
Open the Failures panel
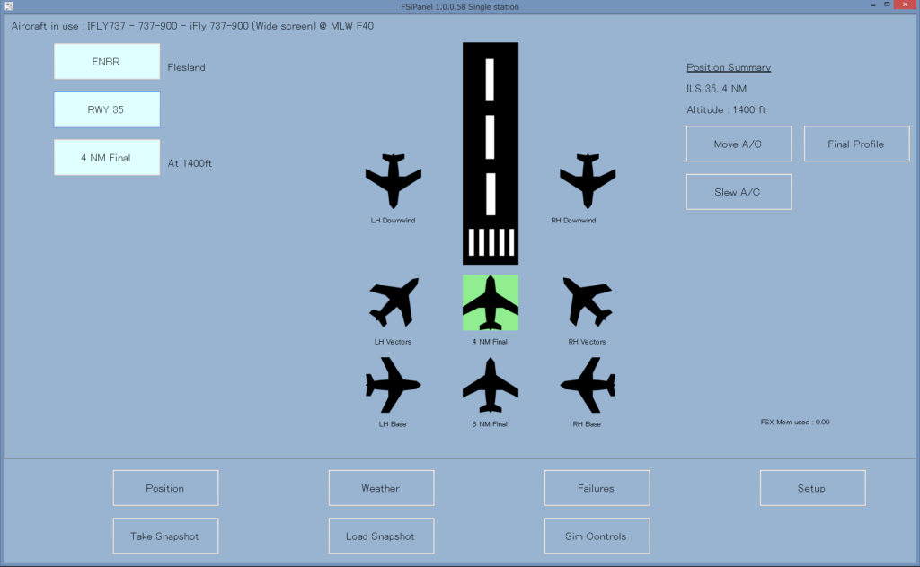coord(597,487)
